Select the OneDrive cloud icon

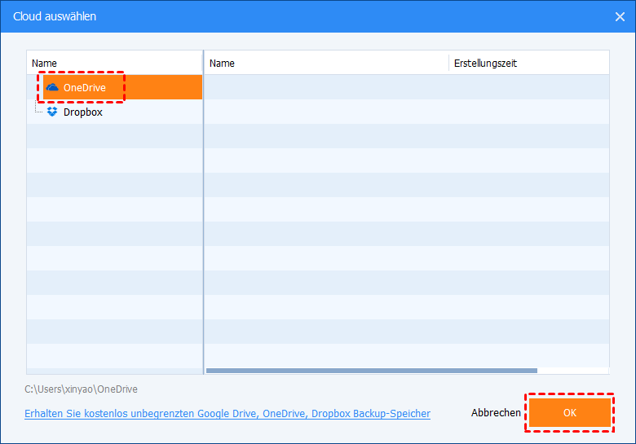(x=52, y=87)
